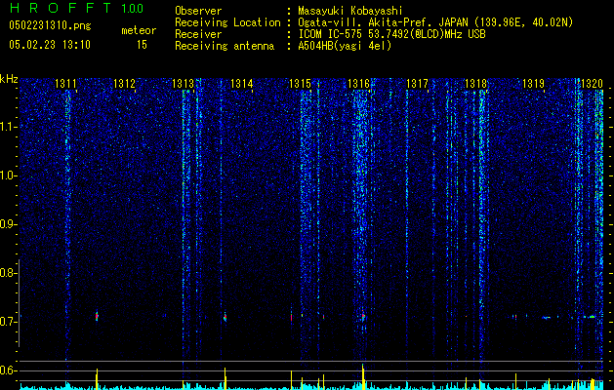Click the yellow level spike below the echo after 1311

point(97,378)
